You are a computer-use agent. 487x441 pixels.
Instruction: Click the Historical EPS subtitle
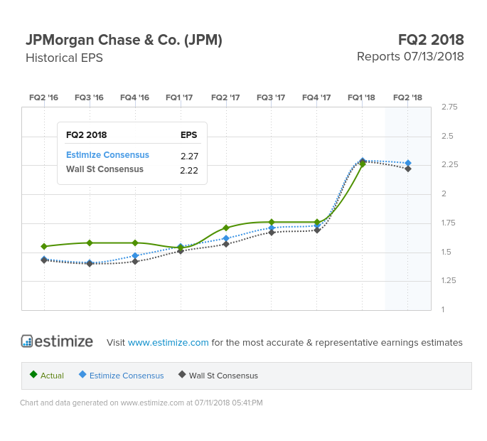pos(64,58)
